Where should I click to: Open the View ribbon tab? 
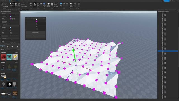[x=32, y=1]
